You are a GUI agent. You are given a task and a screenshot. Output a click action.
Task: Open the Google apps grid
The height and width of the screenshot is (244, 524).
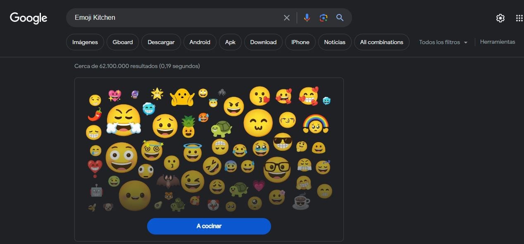(519, 18)
